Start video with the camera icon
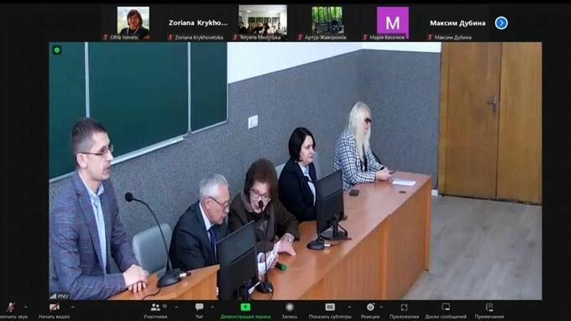The image size is (571, 321). 55,308
